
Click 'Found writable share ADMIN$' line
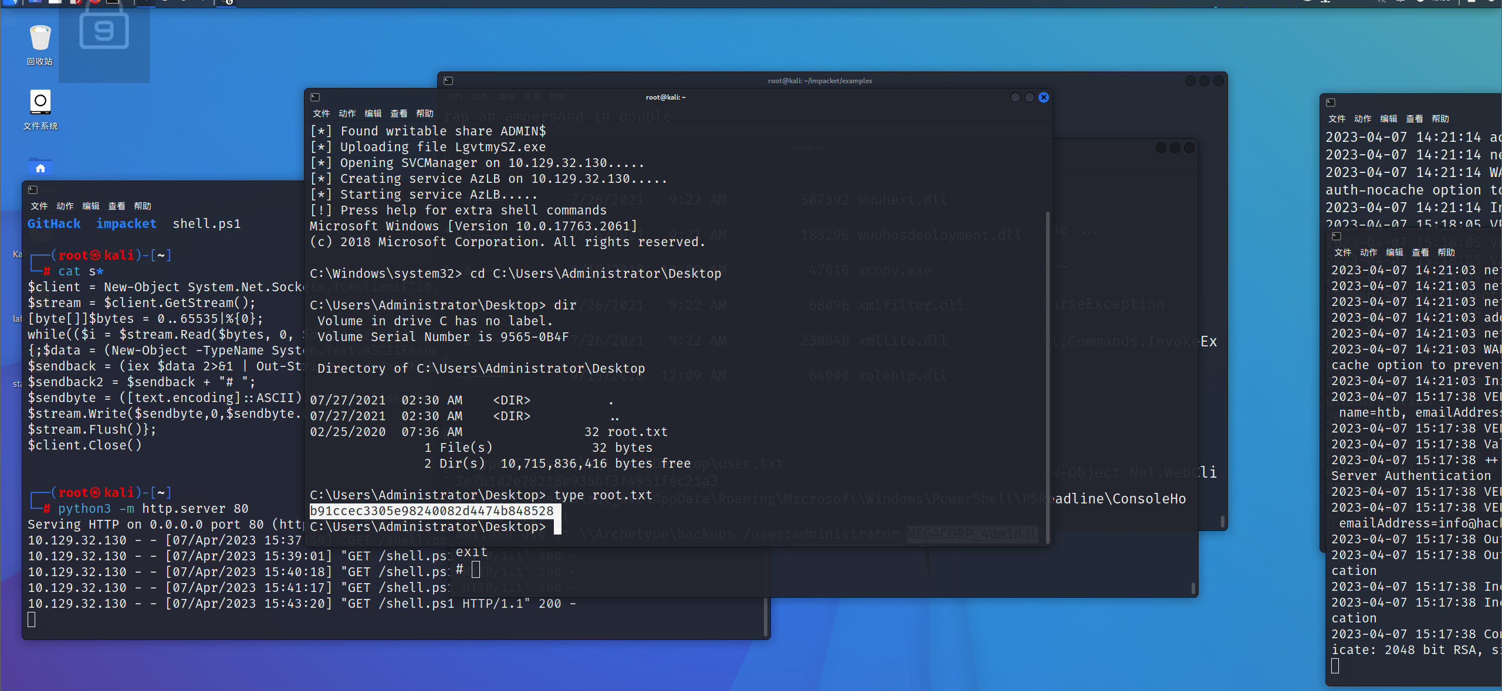pyautogui.click(x=428, y=131)
